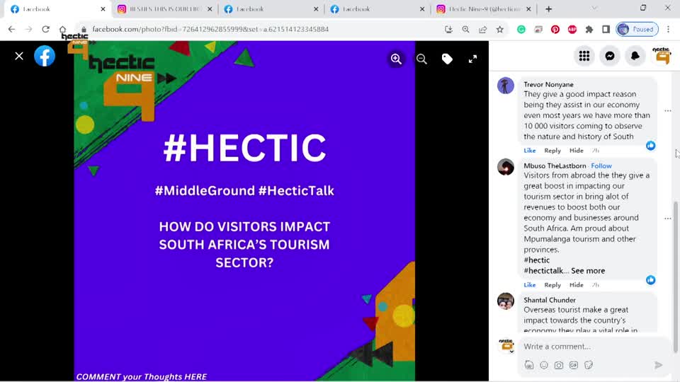
Task: Open Facebook Messenger
Action: point(609,57)
